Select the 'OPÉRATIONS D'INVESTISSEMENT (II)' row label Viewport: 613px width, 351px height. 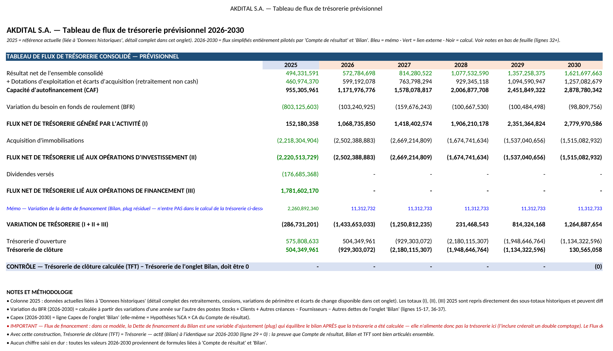pyautogui.click(x=101, y=157)
